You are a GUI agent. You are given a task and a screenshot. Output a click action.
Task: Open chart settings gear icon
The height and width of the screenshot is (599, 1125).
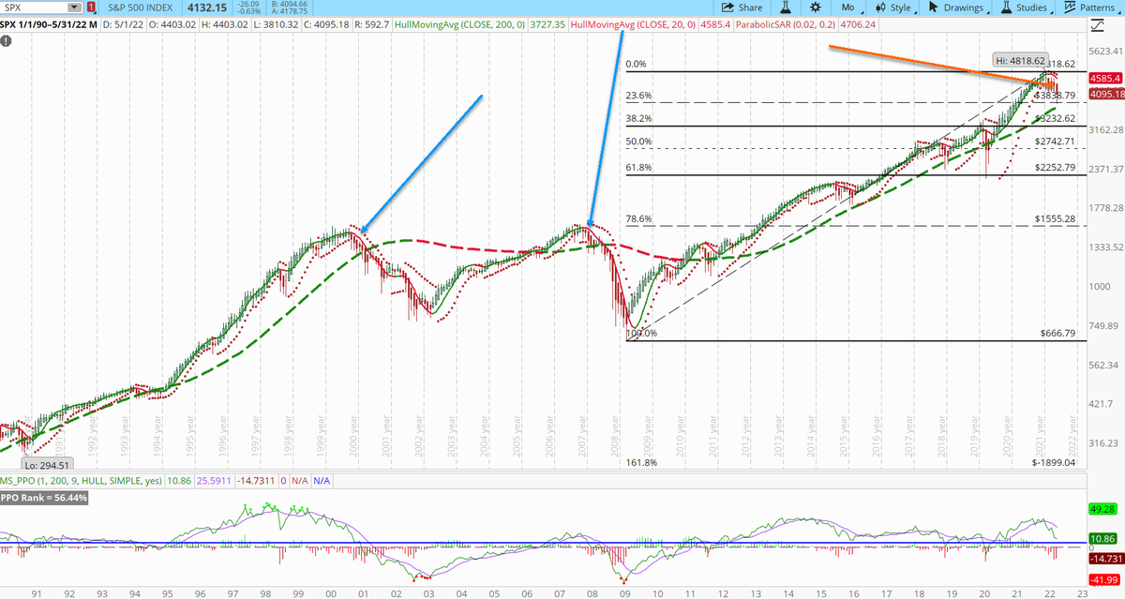tap(816, 7)
